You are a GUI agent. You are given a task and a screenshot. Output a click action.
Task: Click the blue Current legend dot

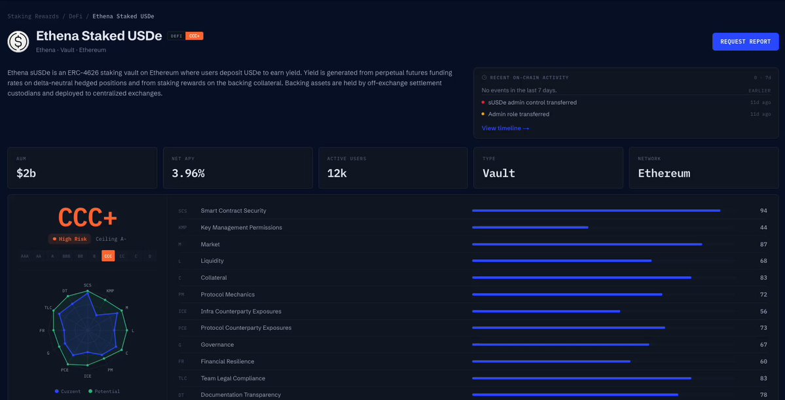click(56, 391)
